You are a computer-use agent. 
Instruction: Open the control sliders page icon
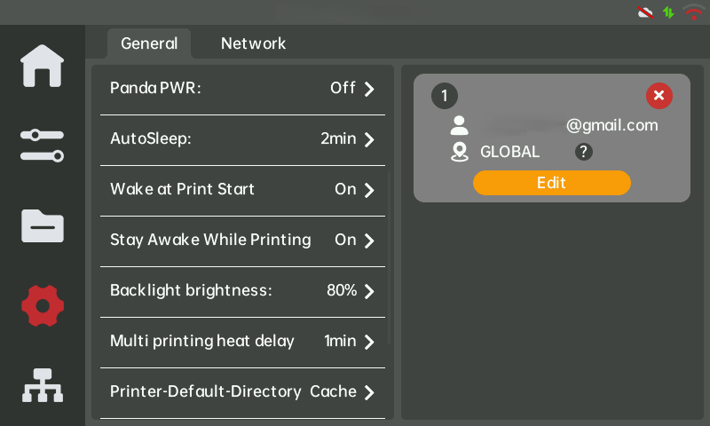[x=42, y=146]
